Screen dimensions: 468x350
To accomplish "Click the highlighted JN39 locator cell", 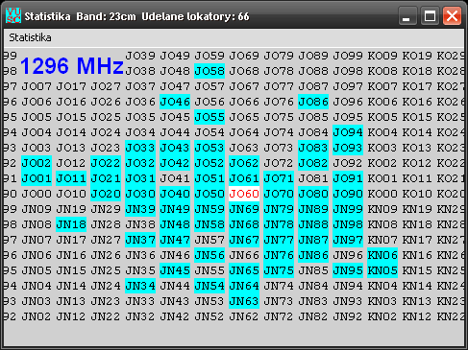I will [x=140, y=209].
